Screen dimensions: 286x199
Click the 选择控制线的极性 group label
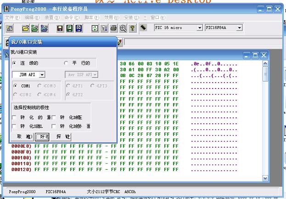click(x=31, y=107)
